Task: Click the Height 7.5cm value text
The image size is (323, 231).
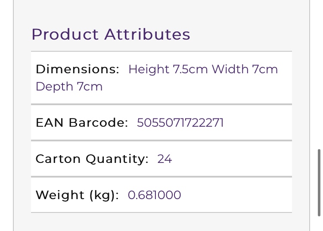Action: click(x=168, y=69)
